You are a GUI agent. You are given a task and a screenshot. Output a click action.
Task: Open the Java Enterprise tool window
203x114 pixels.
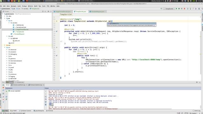tap(39, 111)
